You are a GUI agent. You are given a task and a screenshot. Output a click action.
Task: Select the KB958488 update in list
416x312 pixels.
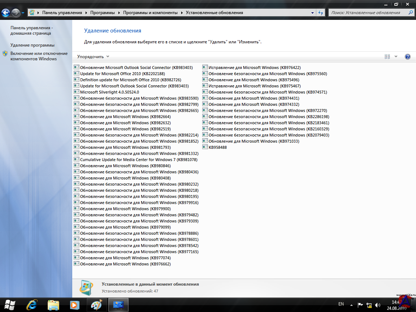[x=217, y=147]
